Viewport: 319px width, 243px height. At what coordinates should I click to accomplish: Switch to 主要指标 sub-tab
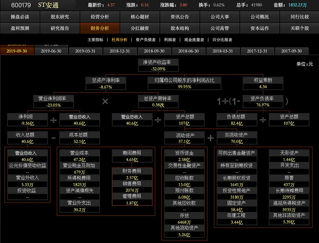(95, 40)
